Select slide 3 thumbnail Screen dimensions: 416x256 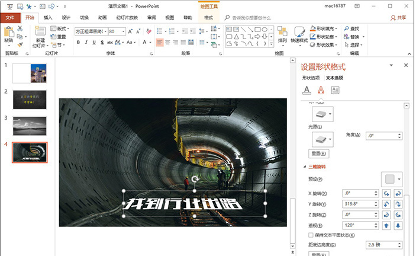point(30,125)
